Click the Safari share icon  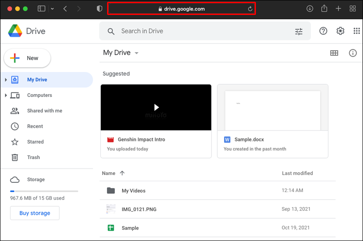[324, 9]
